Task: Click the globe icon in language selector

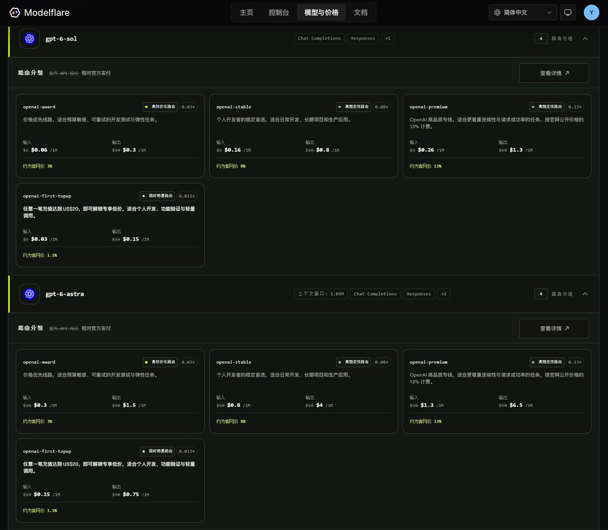Action: [x=497, y=12]
